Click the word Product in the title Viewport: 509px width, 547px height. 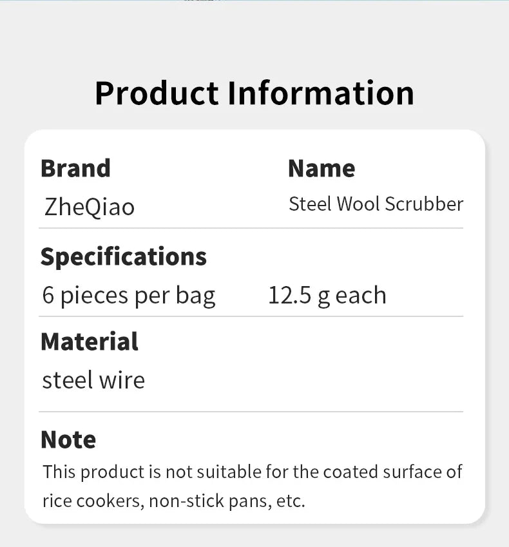(x=157, y=93)
